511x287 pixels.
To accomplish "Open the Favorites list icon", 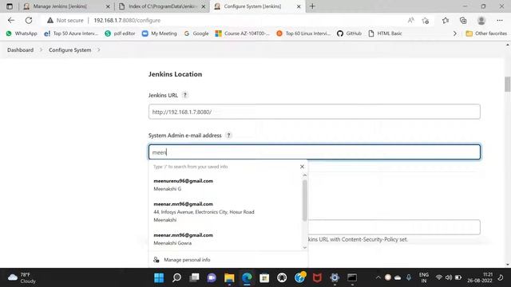I will tap(446, 21).
